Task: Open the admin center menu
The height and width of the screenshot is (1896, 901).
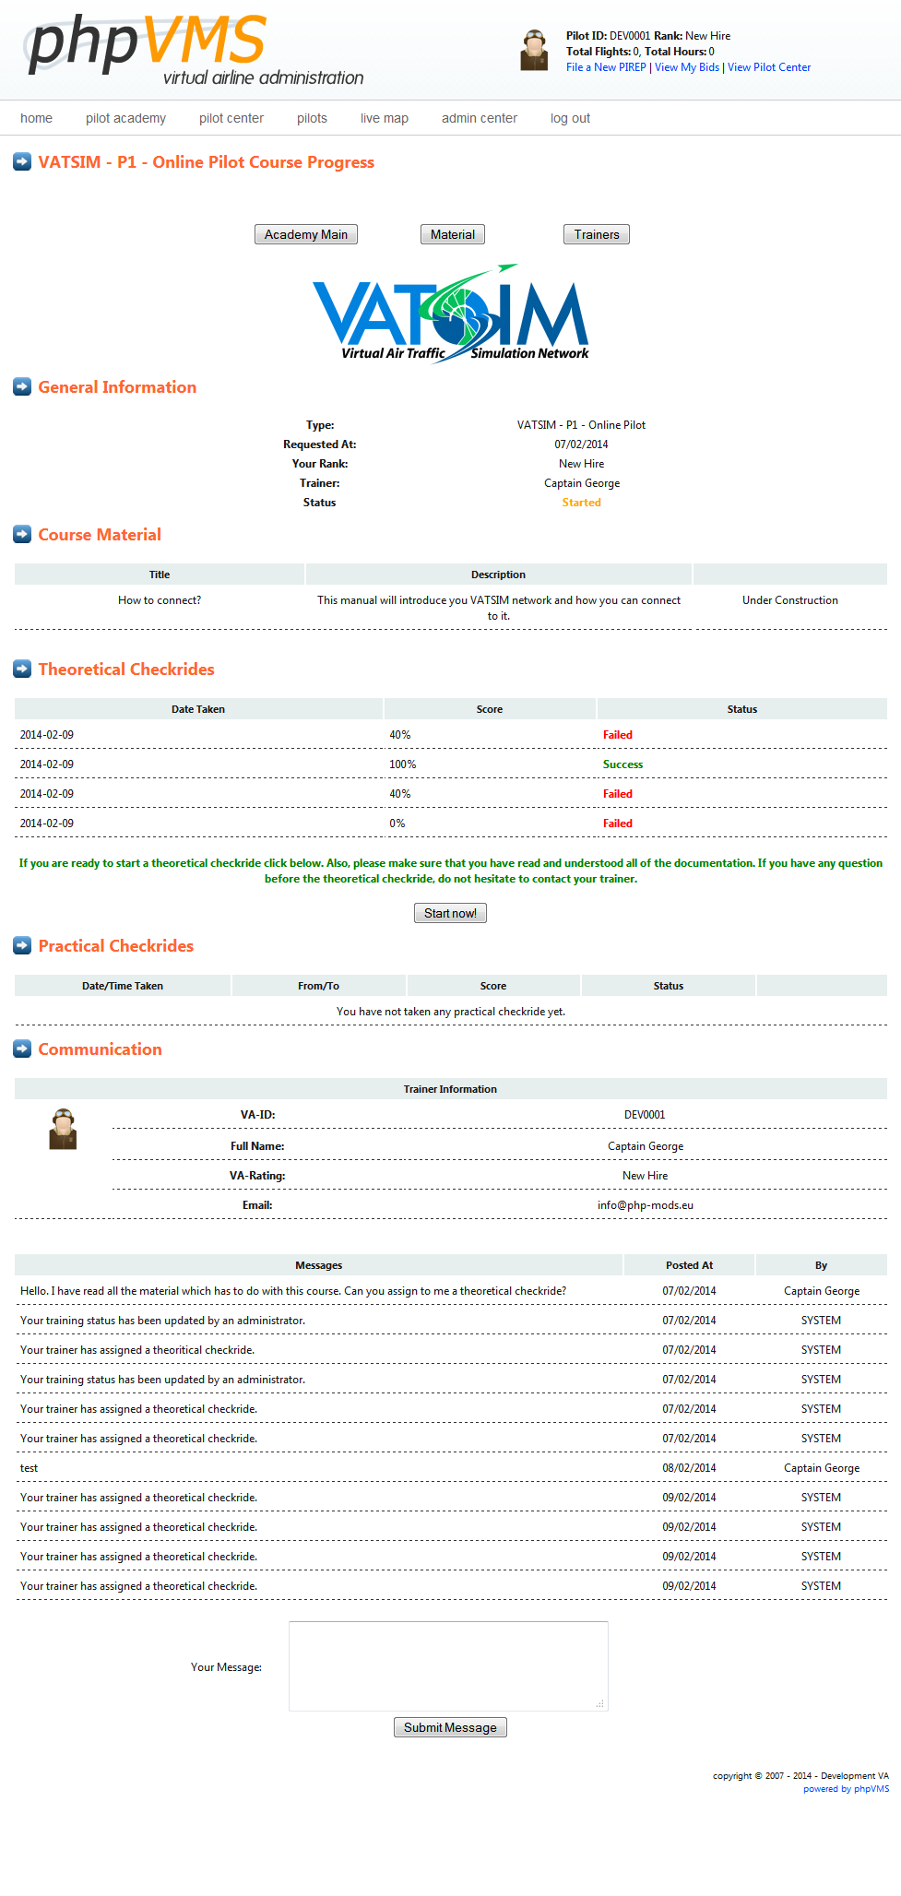Action: [x=480, y=118]
